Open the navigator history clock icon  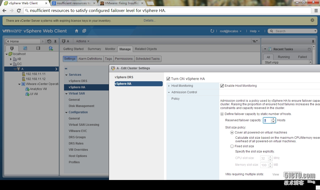point(49,41)
